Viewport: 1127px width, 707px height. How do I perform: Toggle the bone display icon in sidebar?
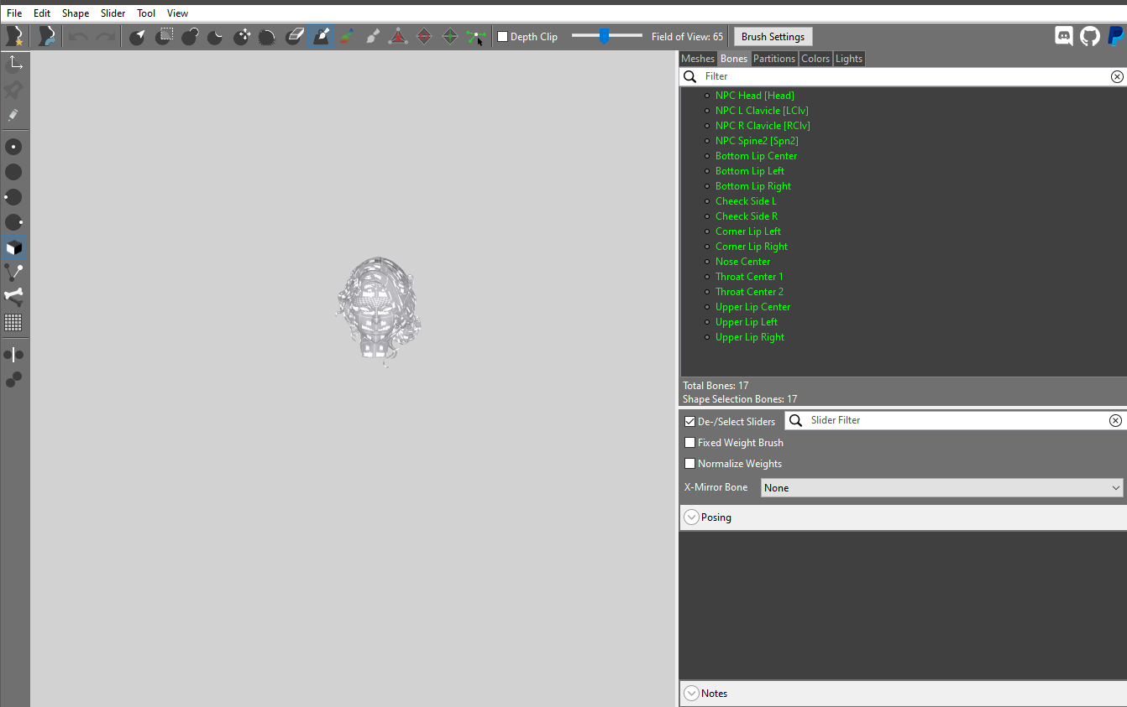click(14, 296)
